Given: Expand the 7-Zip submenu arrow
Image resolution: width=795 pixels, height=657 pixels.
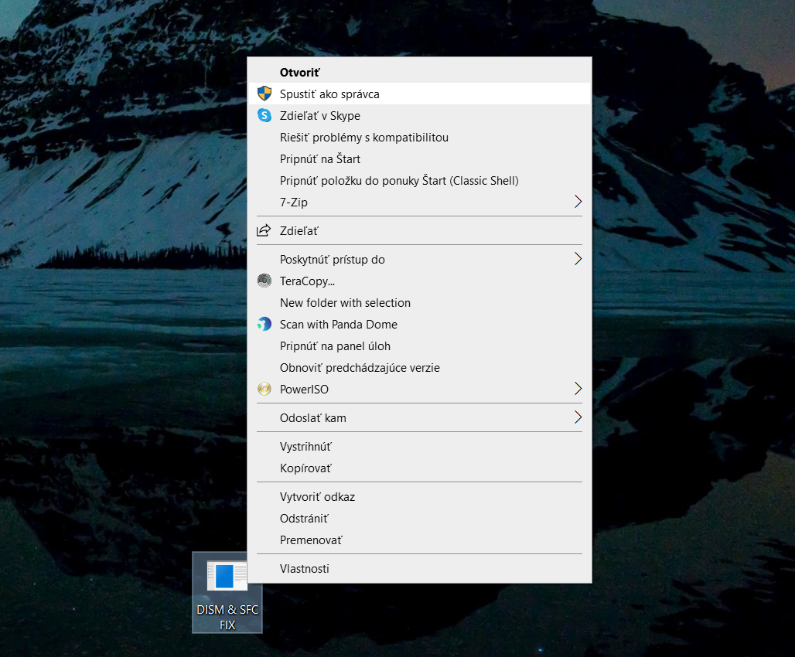Looking at the screenshot, I should click(577, 202).
